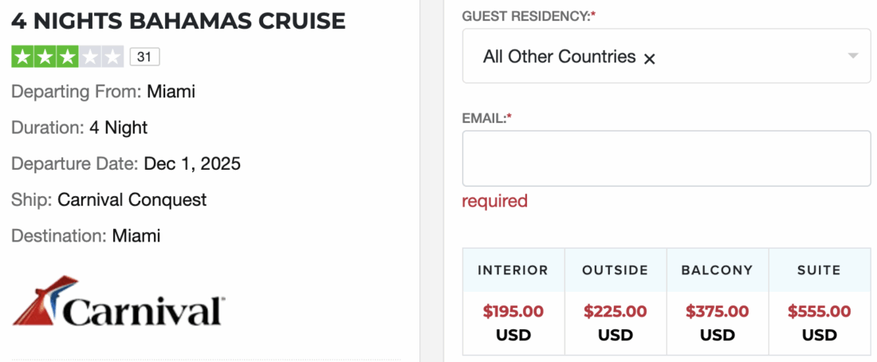This screenshot has width=877, height=362.
Task: Click the All Other Countries selected value
Action: tap(559, 57)
